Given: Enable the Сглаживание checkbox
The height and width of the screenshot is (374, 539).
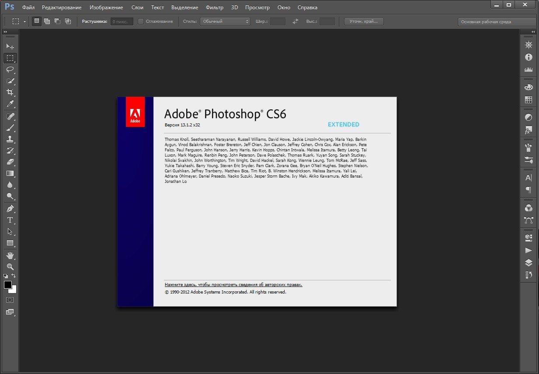Looking at the screenshot, I should pos(141,21).
